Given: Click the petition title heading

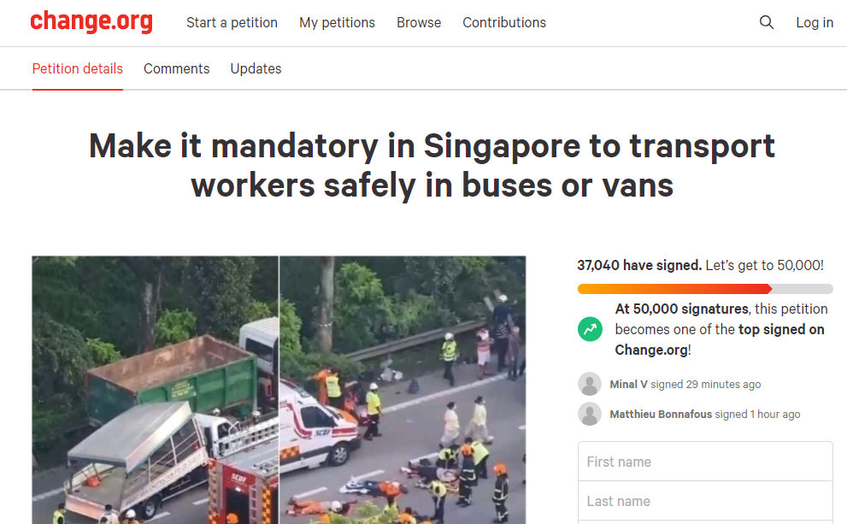Looking at the screenshot, I should click(x=432, y=165).
